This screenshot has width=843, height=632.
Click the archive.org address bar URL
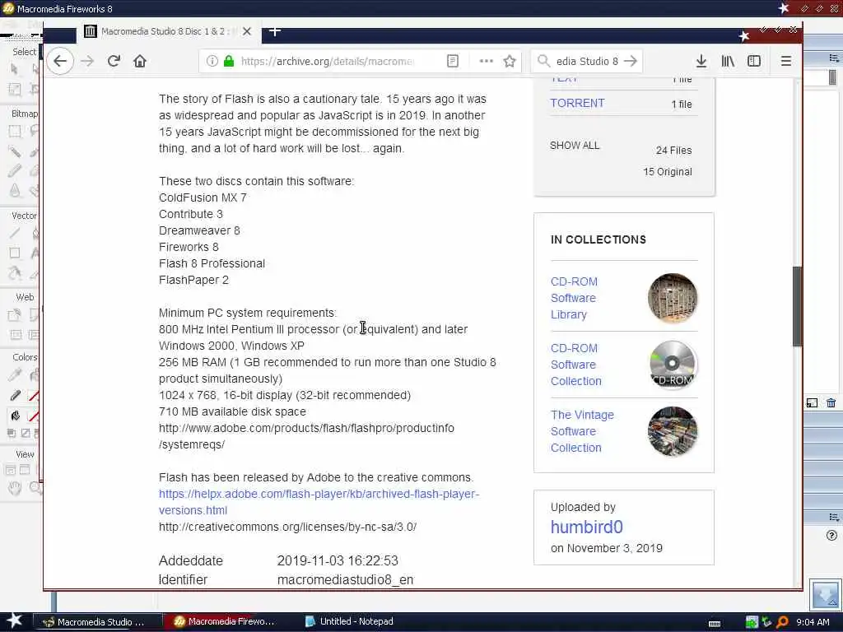[327, 61]
